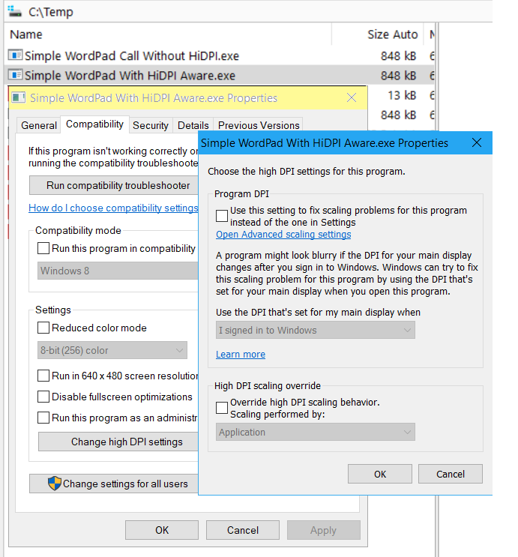Click Change settings for all users button
518x557 pixels.
(x=114, y=484)
